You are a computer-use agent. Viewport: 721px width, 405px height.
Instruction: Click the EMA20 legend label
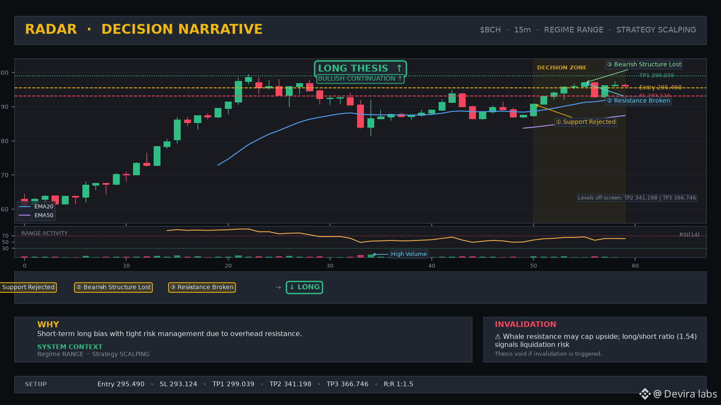click(x=44, y=207)
